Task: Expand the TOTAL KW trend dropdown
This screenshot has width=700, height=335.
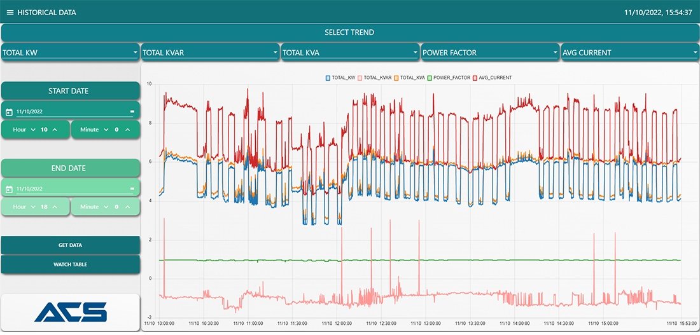Action: coord(70,53)
